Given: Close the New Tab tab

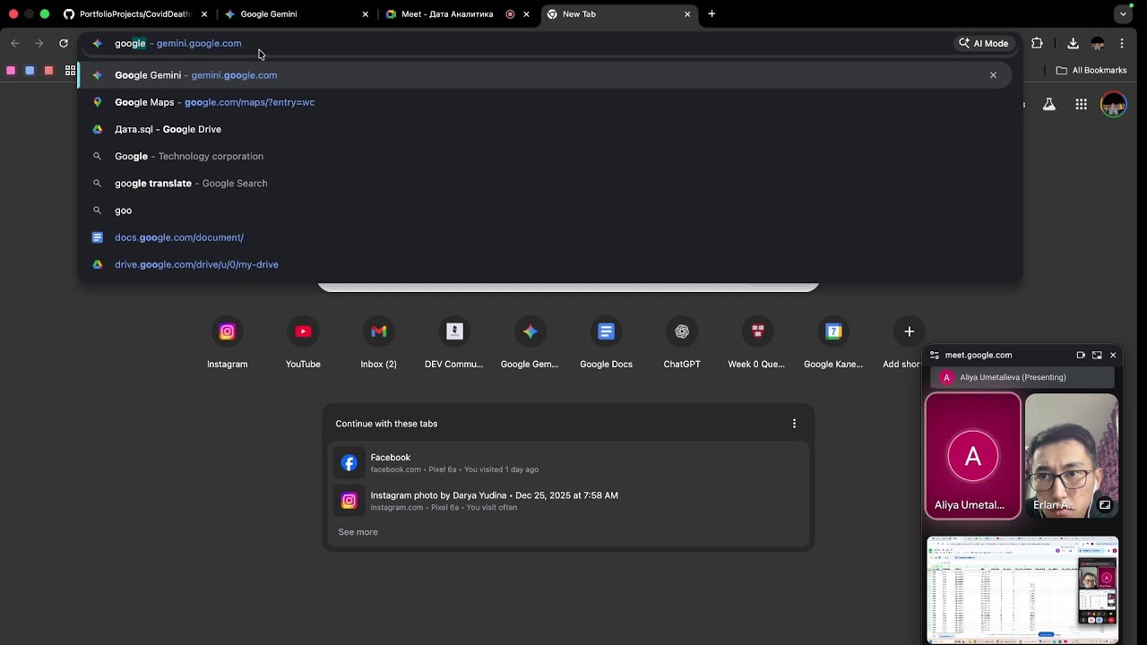Looking at the screenshot, I should 687,14.
